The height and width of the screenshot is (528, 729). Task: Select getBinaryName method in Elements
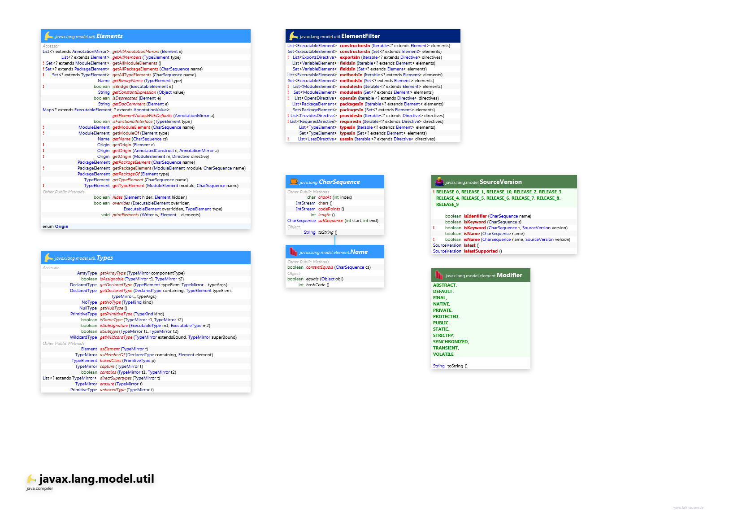pos(127,81)
